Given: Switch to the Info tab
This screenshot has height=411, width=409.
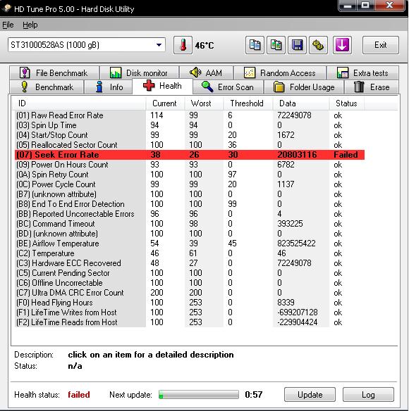Looking at the screenshot, I should [108, 87].
